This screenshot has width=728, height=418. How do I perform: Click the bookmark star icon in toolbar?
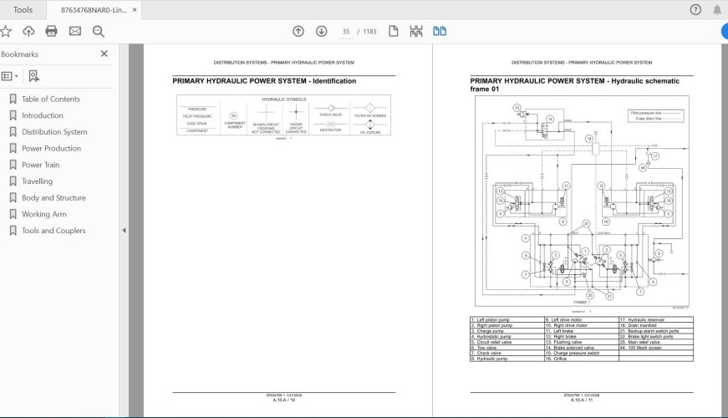pyautogui.click(x=7, y=32)
